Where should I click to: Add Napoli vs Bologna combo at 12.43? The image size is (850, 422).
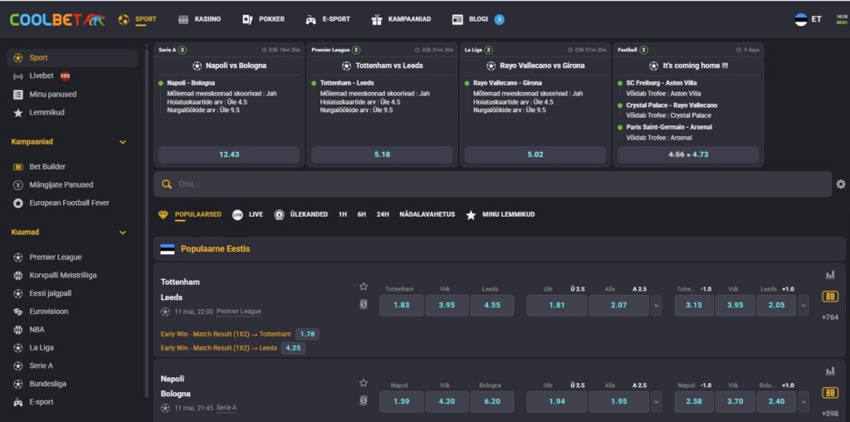(229, 155)
